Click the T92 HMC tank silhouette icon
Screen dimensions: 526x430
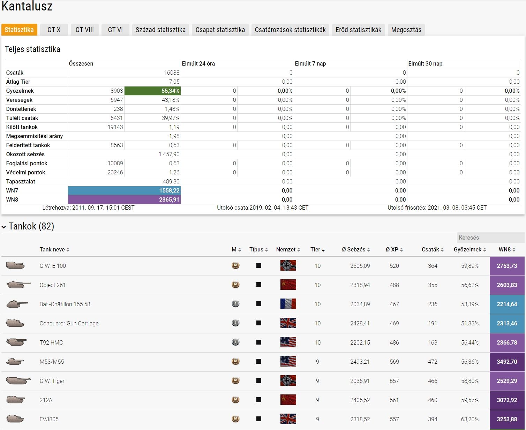(x=16, y=342)
